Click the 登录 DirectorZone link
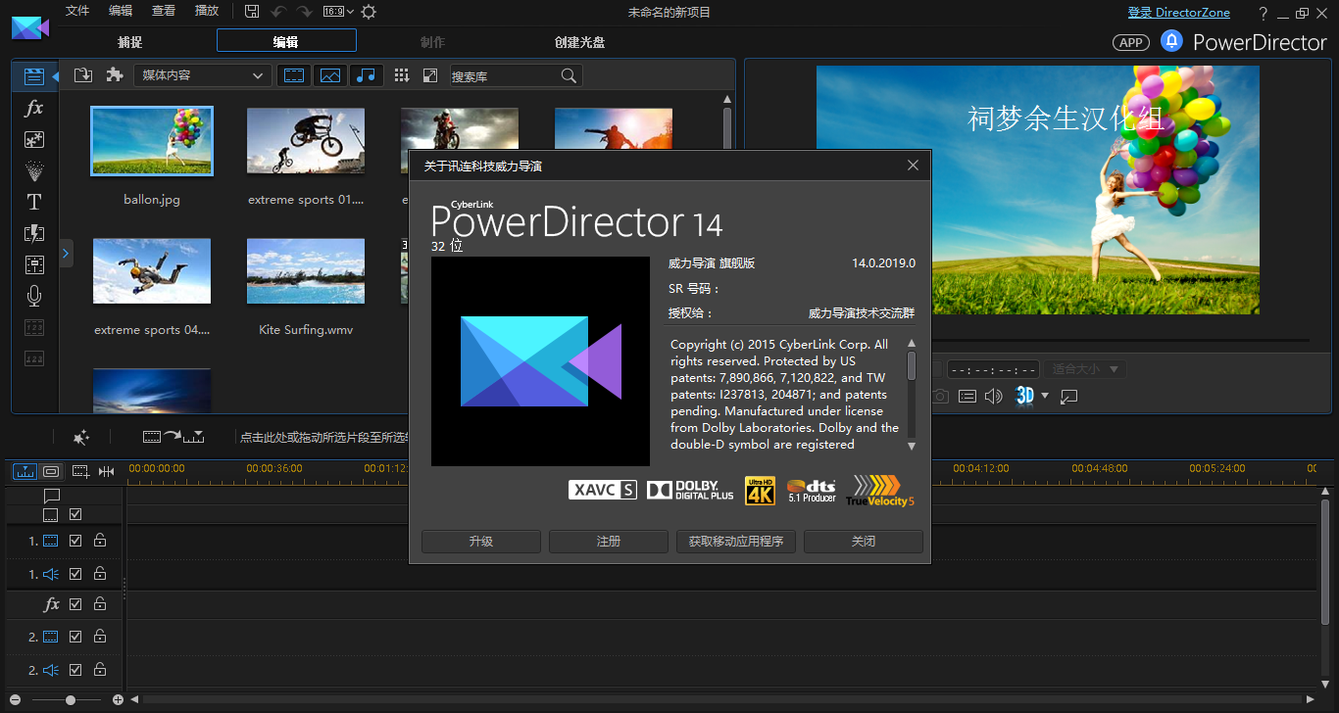 1178,13
